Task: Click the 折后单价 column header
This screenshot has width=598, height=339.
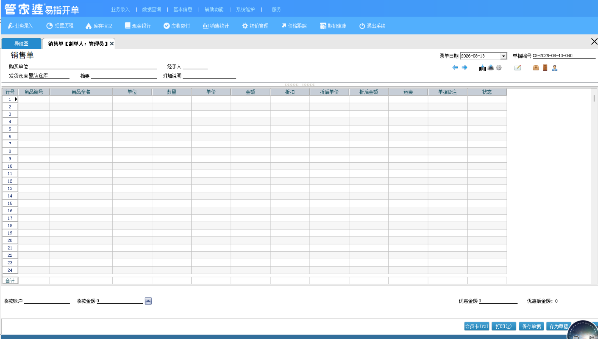Action: tap(329, 92)
